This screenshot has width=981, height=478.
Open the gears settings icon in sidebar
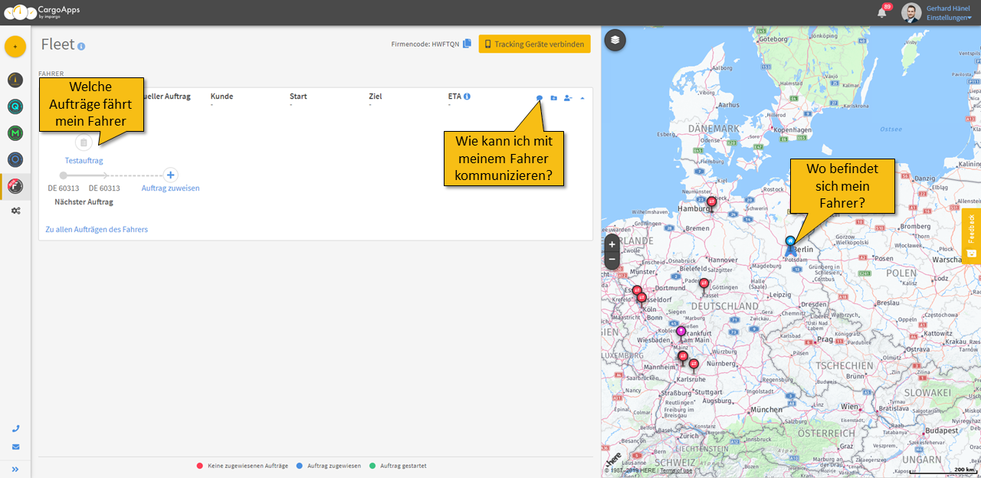(15, 211)
